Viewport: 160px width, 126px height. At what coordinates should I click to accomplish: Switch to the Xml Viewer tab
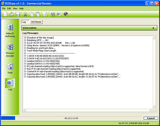36,22
